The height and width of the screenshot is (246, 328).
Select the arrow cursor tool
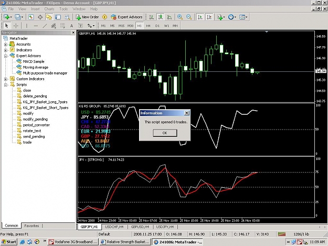coord(6,26)
